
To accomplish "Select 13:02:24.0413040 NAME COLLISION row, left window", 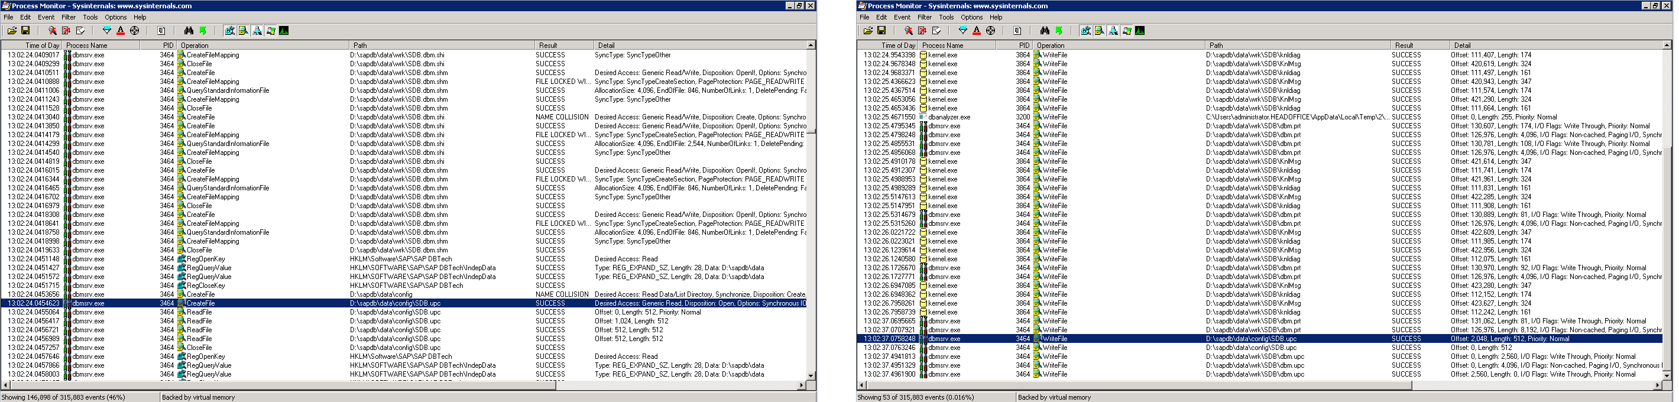I will 403,117.
